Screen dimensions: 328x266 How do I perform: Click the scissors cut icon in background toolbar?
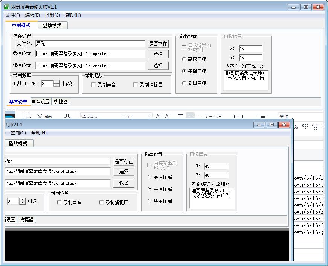pyautogui.click(x=40, y=116)
